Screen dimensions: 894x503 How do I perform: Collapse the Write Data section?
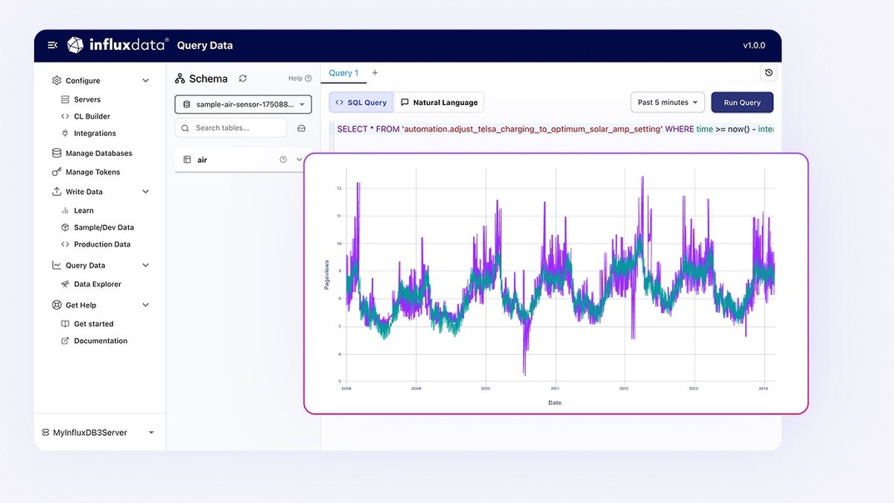pos(145,192)
